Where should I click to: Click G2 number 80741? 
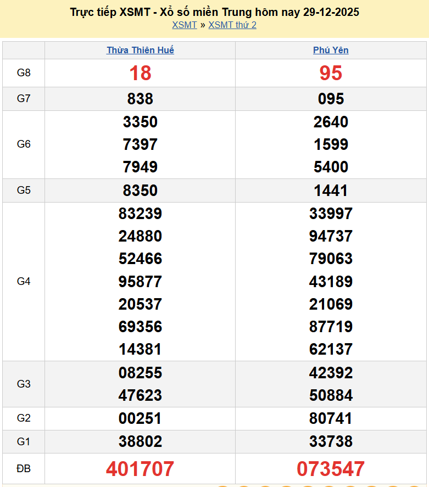coord(331,418)
